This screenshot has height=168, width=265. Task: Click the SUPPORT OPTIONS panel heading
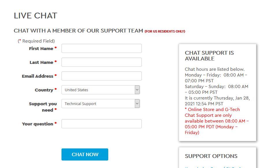211,156
